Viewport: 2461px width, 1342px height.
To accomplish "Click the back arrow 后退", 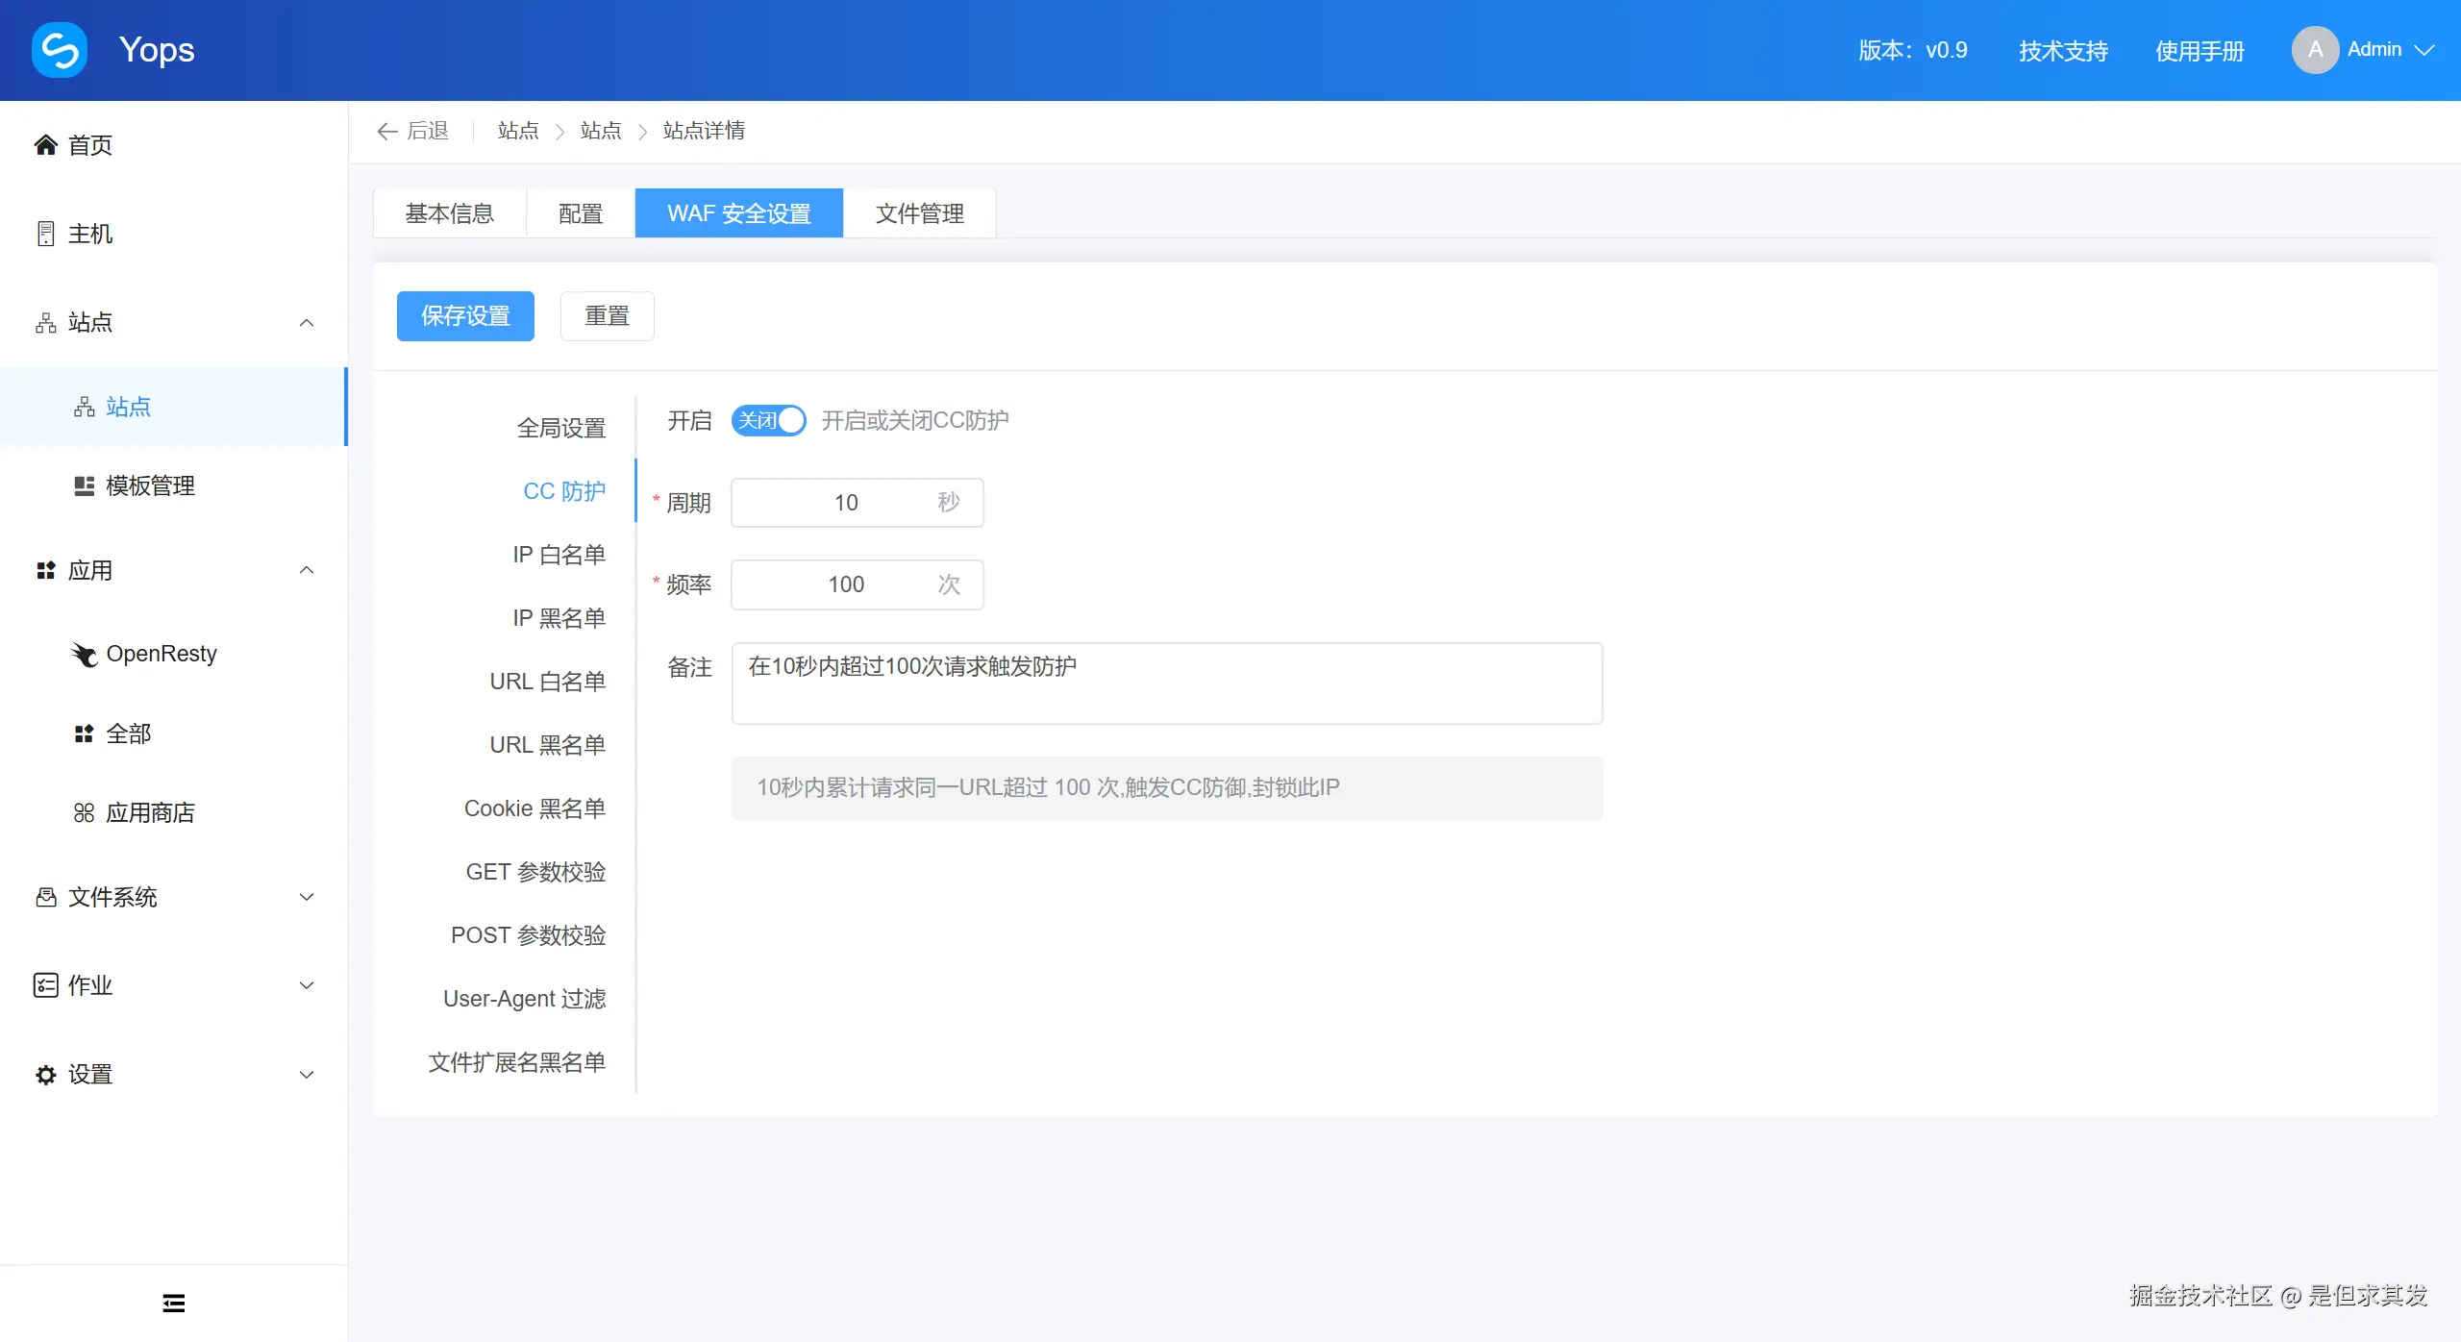I will 413,131.
